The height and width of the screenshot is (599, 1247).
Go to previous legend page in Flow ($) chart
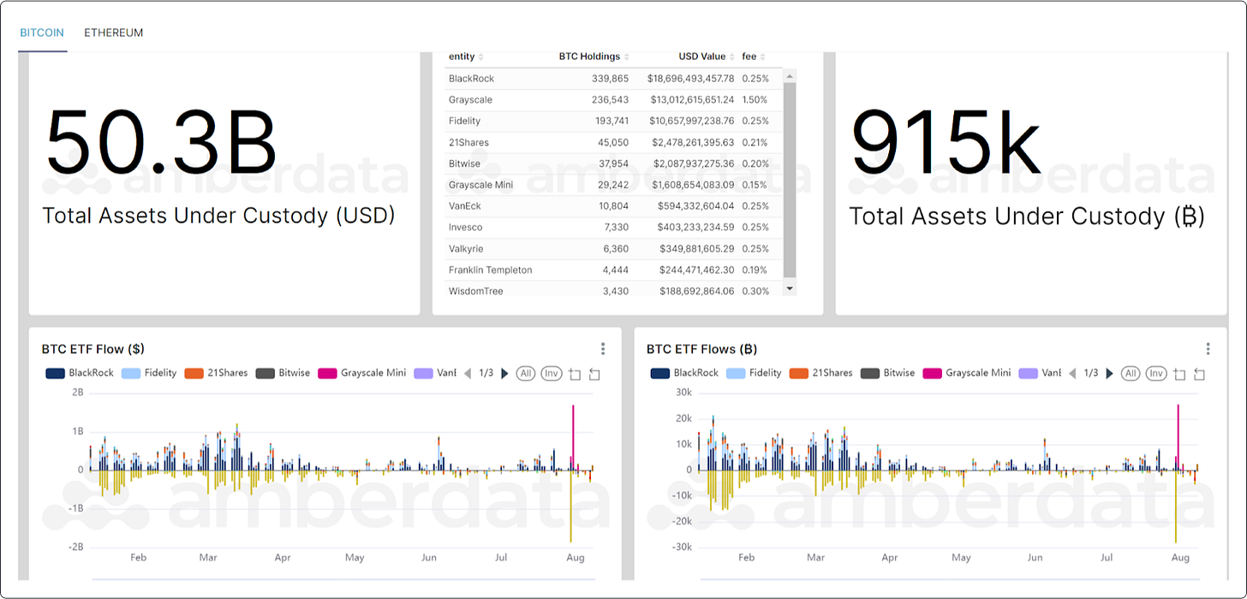coord(468,373)
